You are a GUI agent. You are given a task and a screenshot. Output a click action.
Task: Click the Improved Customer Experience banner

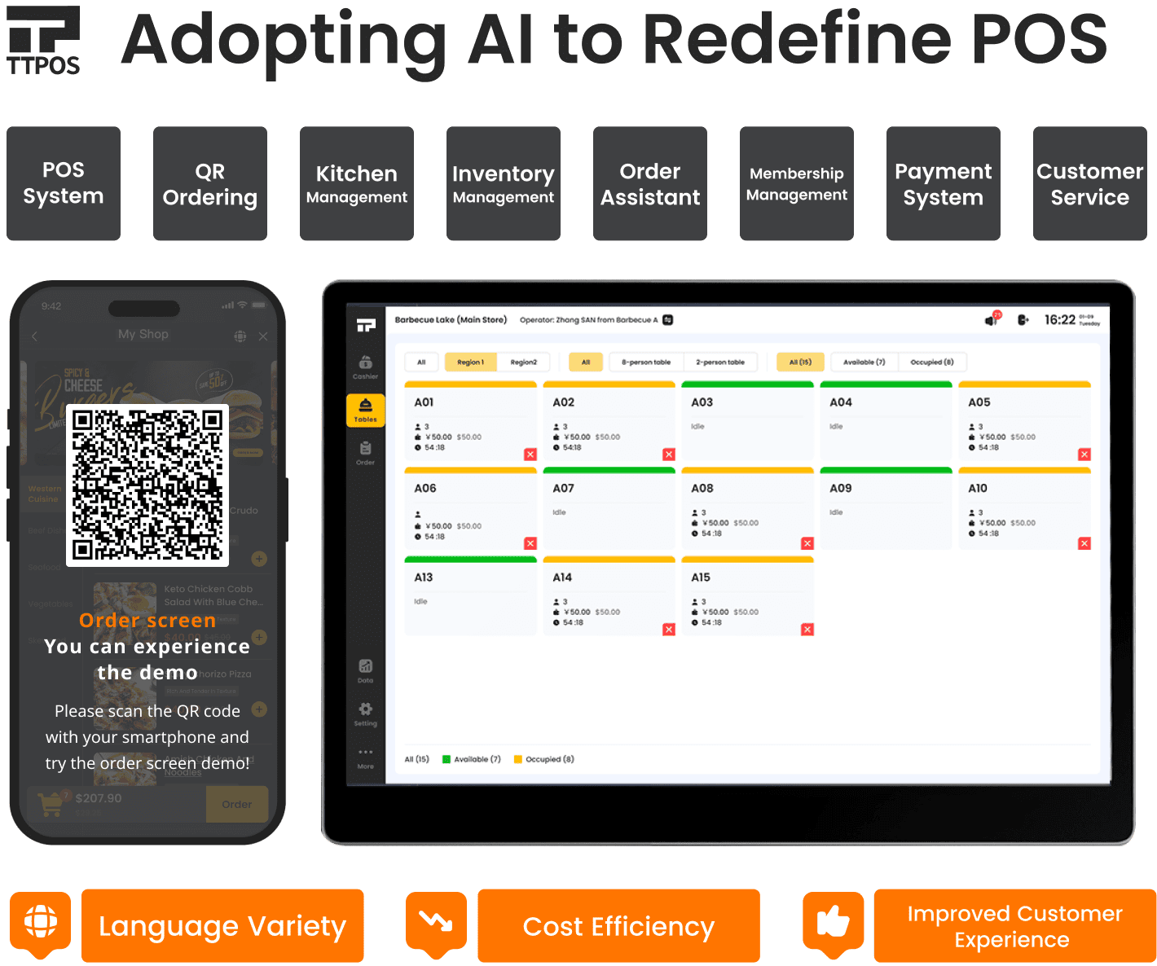coord(1015,926)
